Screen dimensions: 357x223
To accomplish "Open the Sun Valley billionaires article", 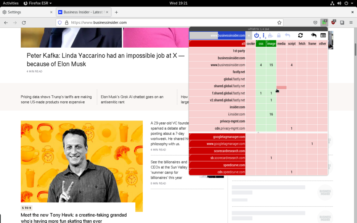I will pos(169,170).
